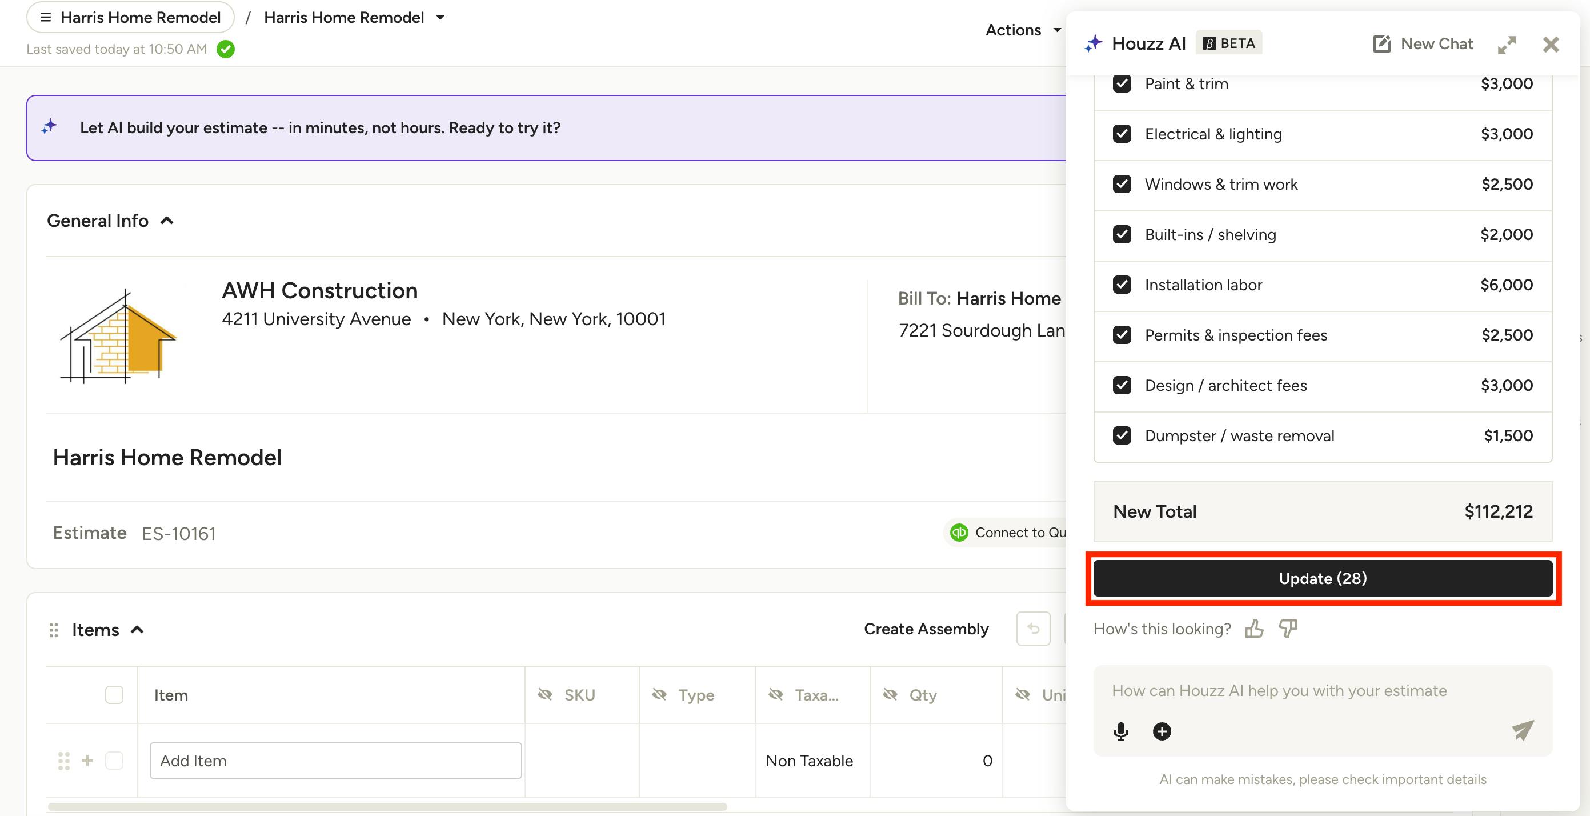1590x816 pixels.
Task: Expand the Houzz AI panel to fullscreen
Action: pyautogui.click(x=1507, y=45)
